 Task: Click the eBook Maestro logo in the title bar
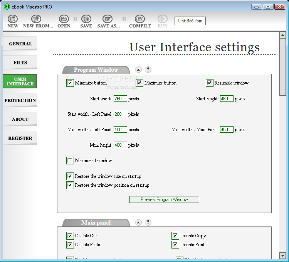coord(7,7)
